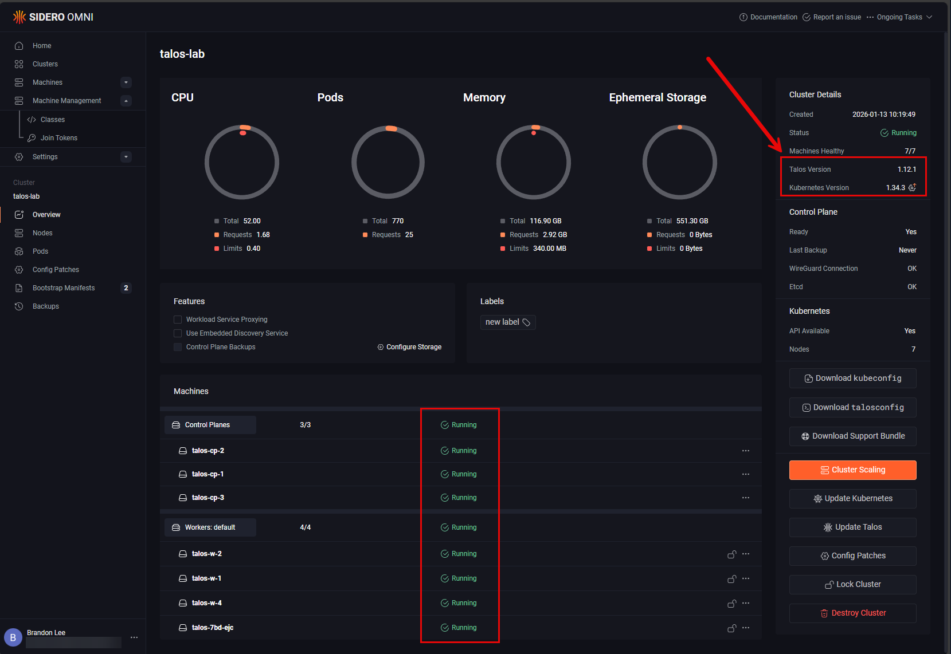Click the new label field
The image size is (951, 654).
[x=508, y=322]
